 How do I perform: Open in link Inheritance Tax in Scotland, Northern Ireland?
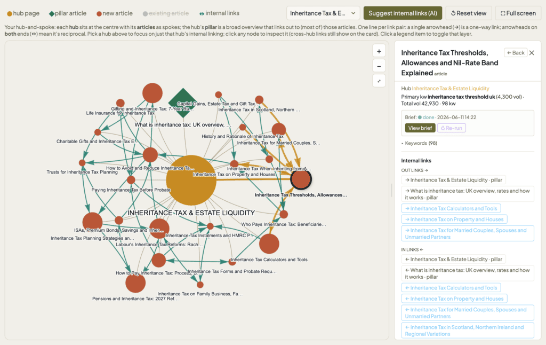(x=467, y=331)
